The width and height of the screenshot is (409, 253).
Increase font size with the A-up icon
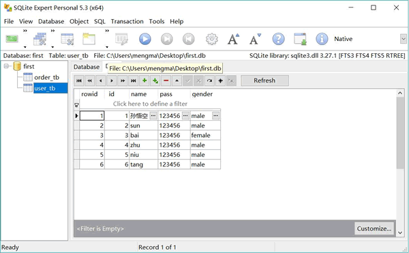[x=233, y=39]
